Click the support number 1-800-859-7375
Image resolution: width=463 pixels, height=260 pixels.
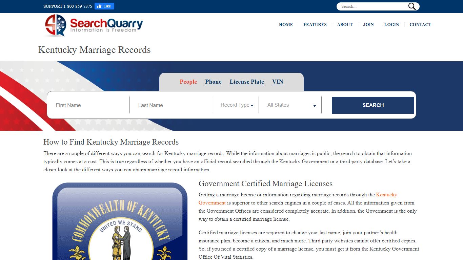78,6
